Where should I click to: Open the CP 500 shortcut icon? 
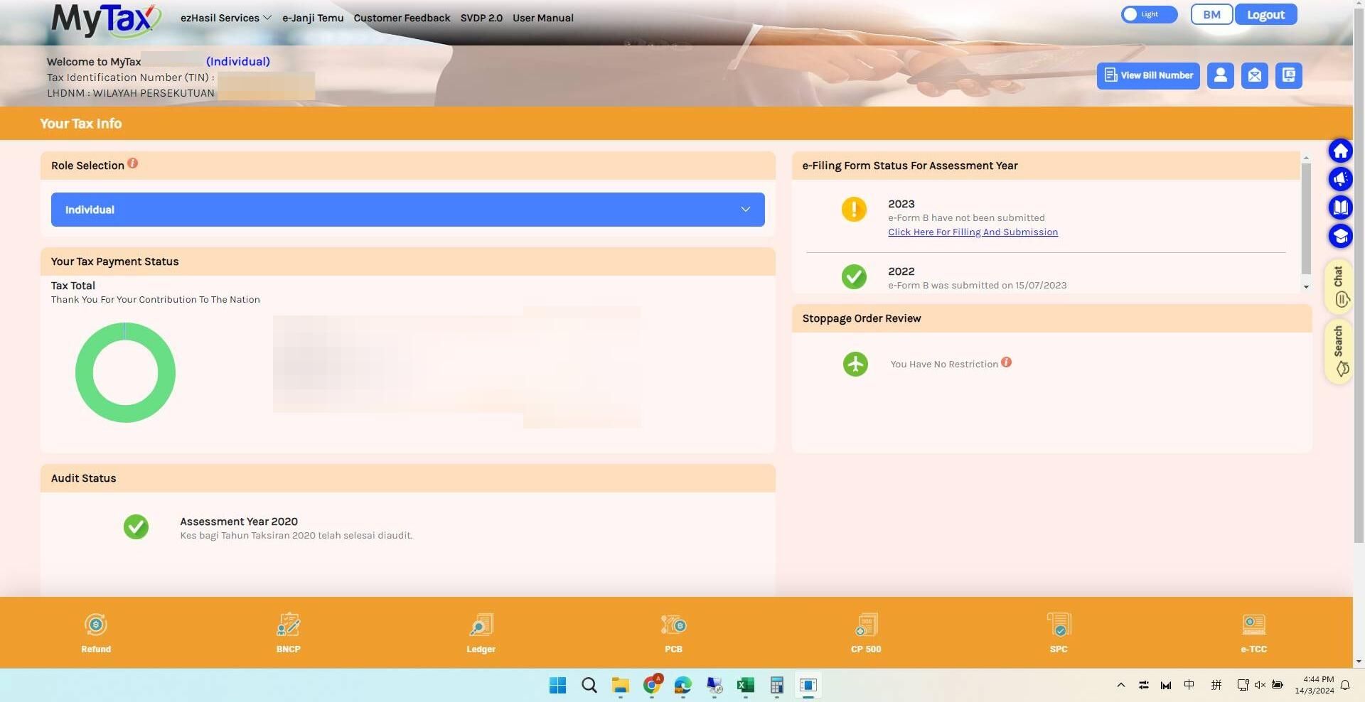click(866, 625)
